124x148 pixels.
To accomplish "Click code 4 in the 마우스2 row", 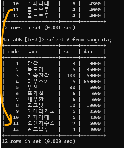I will [x=18, y=82].
